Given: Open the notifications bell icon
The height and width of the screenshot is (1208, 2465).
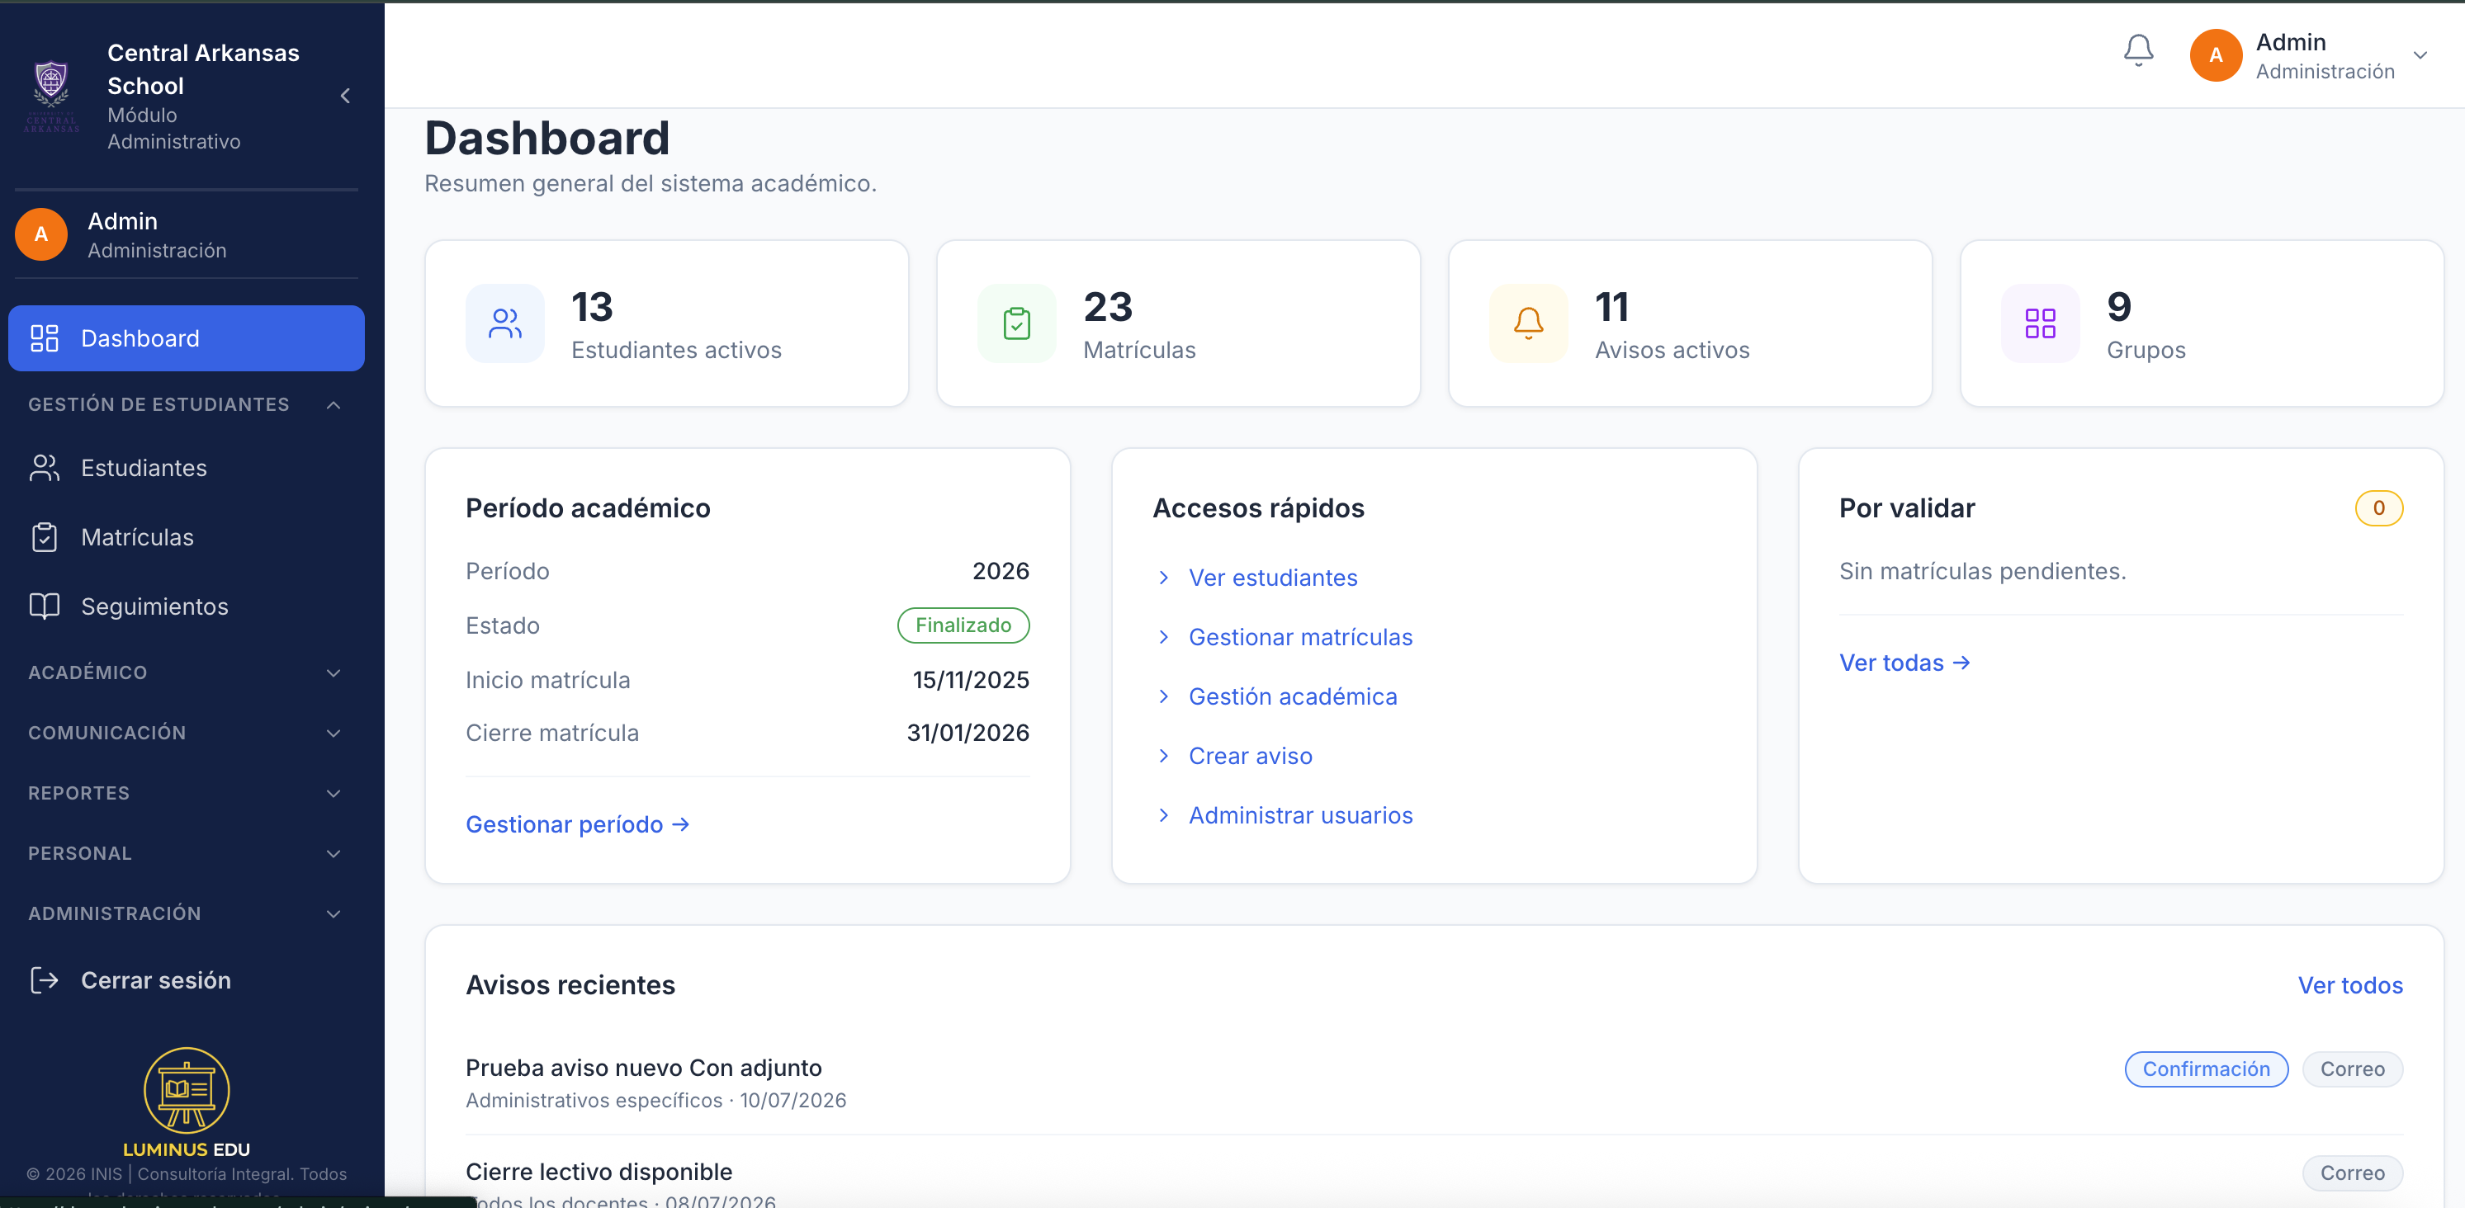Looking at the screenshot, I should point(2138,52).
